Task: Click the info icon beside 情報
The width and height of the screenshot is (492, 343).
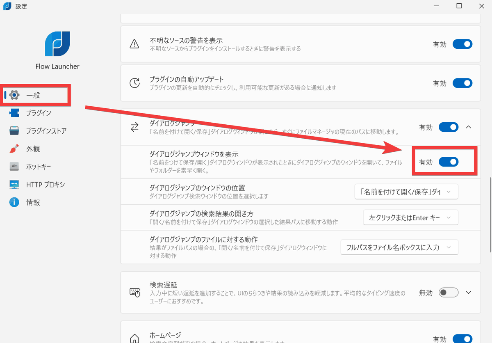Action: [x=14, y=202]
